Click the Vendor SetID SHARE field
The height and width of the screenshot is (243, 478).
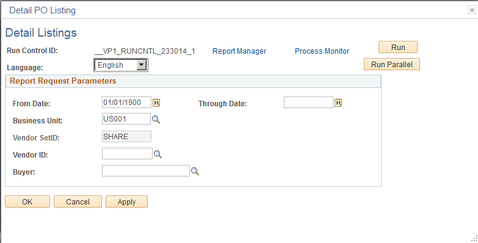click(x=126, y=137)
